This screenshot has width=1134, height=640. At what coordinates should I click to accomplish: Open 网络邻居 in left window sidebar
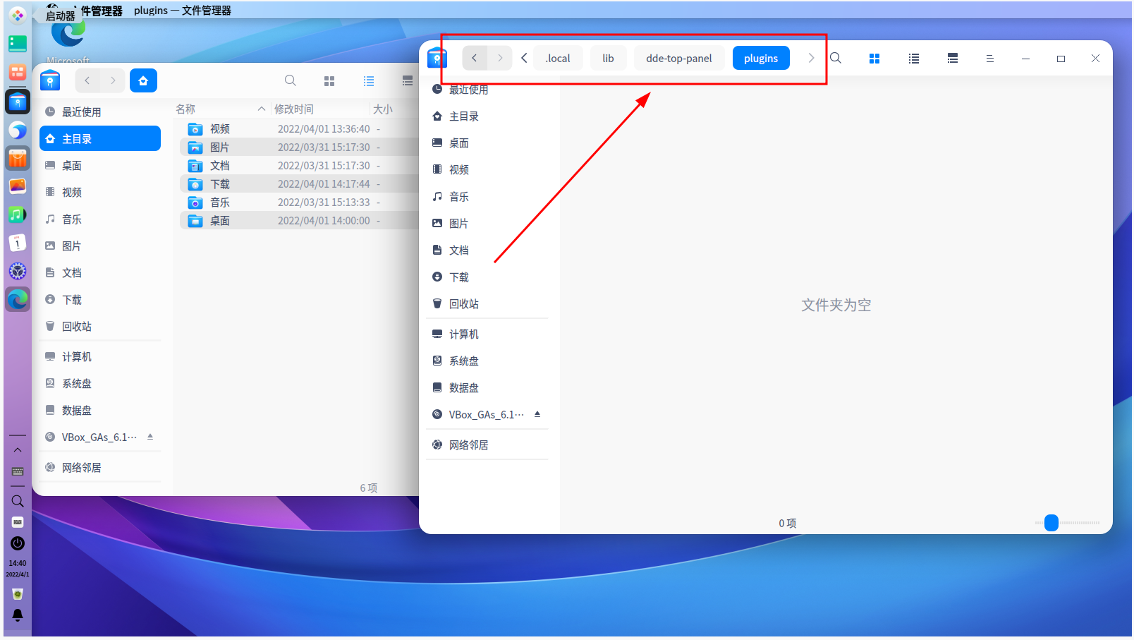100,468
